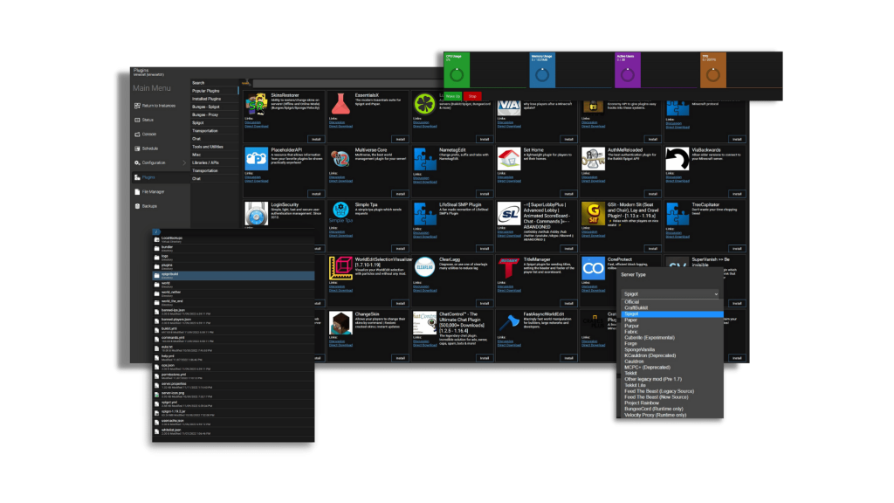This screenshot has height=503, width=894.
Task: Open the spigotbuild folder in file list
Action: point(234,275)
